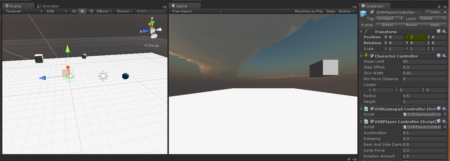450x161 pixels.
Task: Toggle scene audio speaker icon
Action: [91, 11]
